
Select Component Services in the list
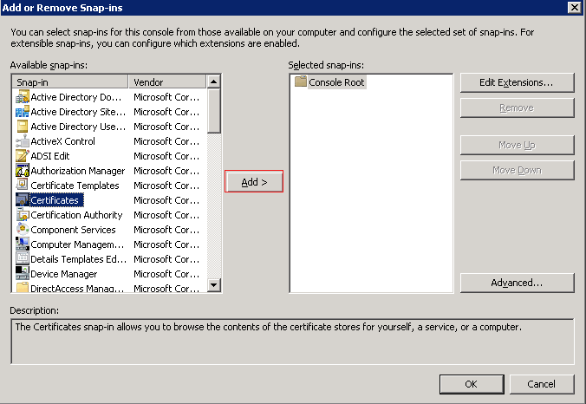point(73,230)
